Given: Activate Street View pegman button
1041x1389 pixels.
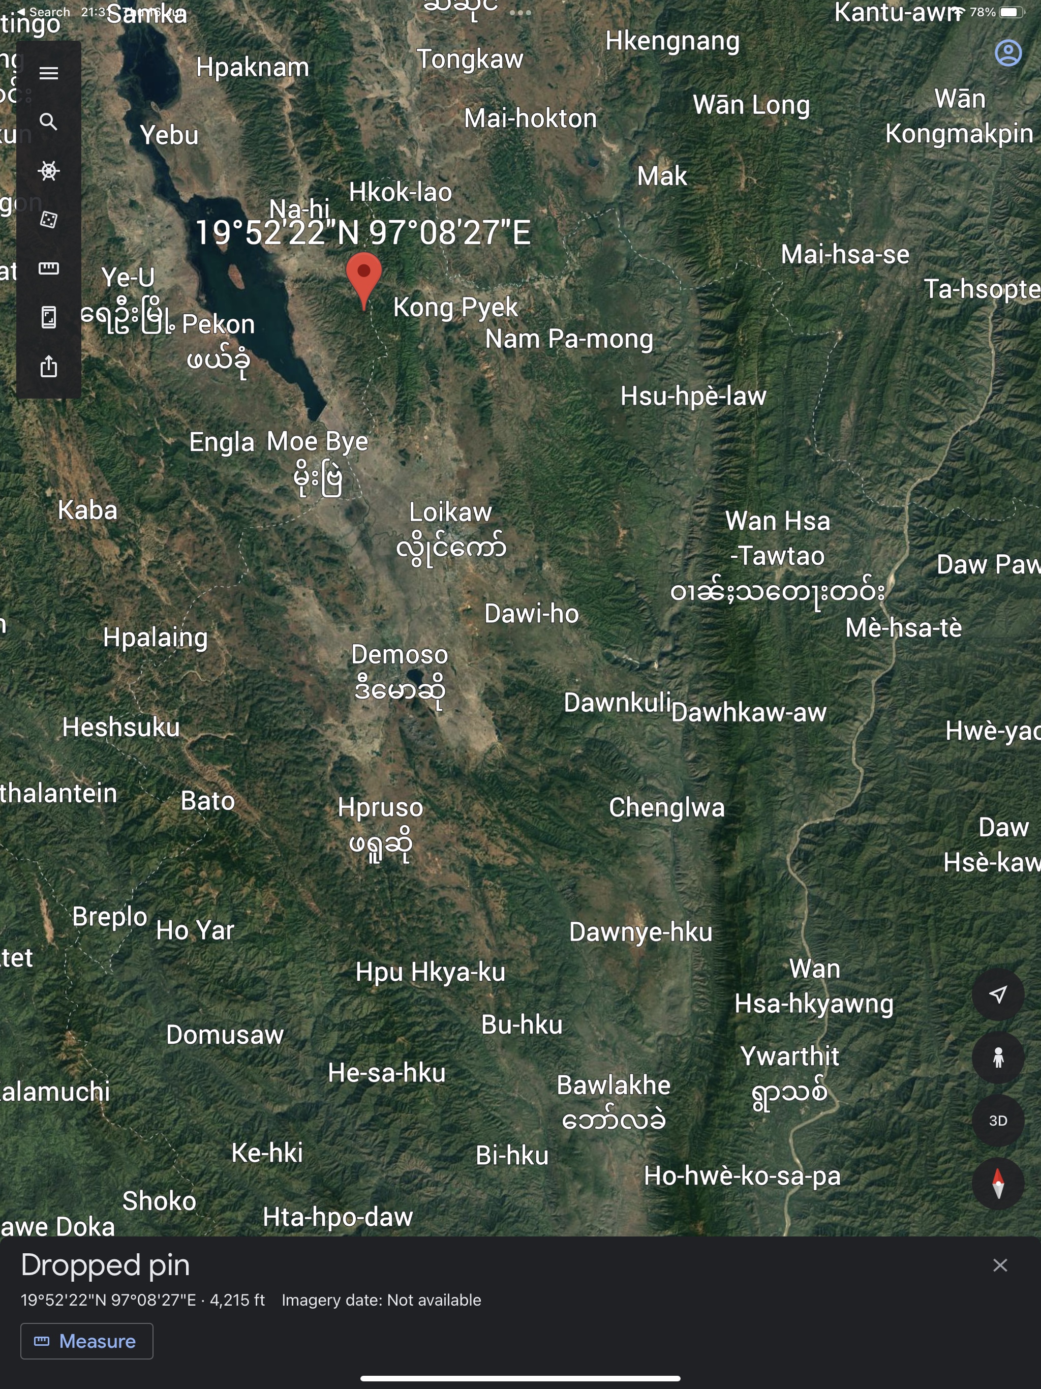Looking at the screenshot, I should coord(998,1058).
